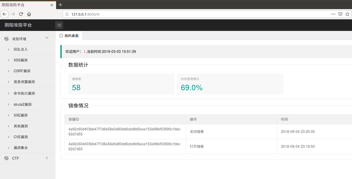352x179 pixels.
Task: Reload the page with the refresh icon
Action: pos(21,14)
